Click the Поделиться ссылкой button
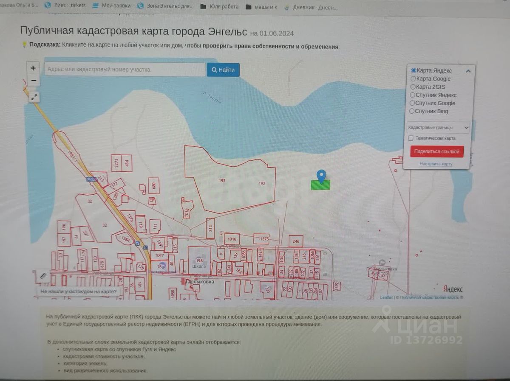Screen dimensions: 510x381 point(436,151)
